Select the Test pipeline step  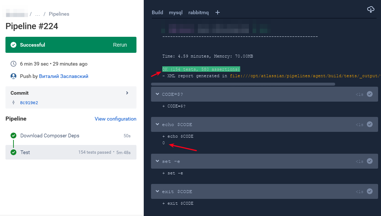click(71, 152)
